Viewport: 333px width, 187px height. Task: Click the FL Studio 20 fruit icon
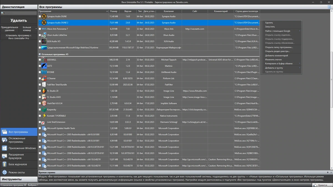(44, 91)
